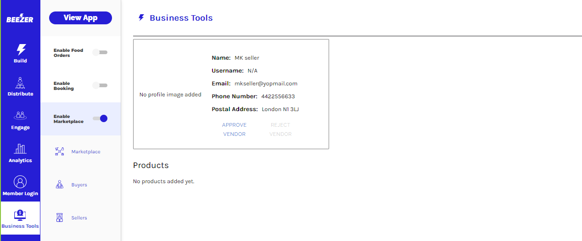The width and height of the screenshot is (582, 241).
Task: Open the Analytics bar chart icon
Action: click(x=20, y=149)
